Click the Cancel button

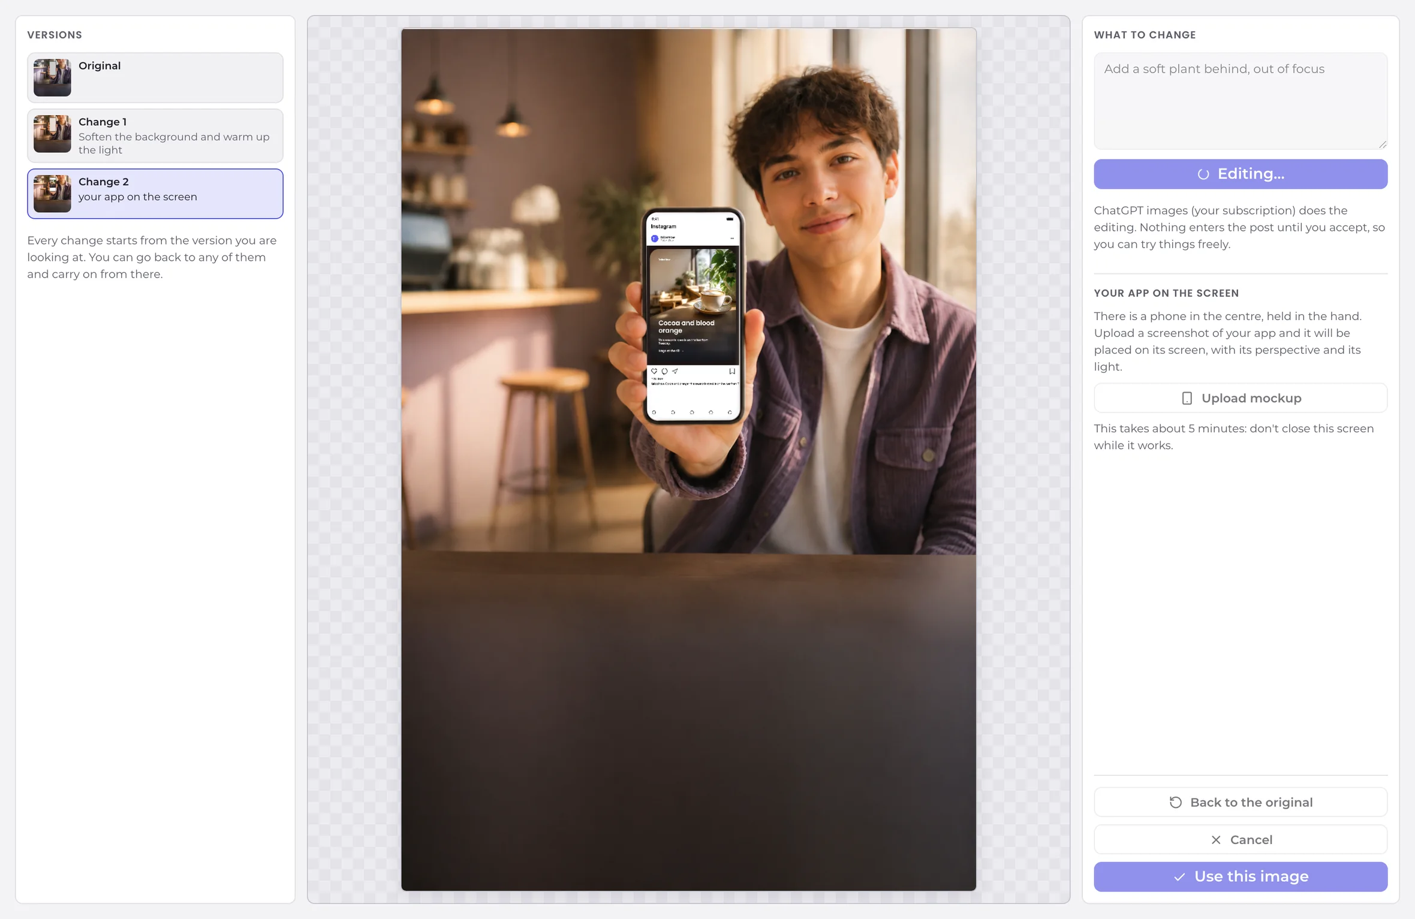1240,839
